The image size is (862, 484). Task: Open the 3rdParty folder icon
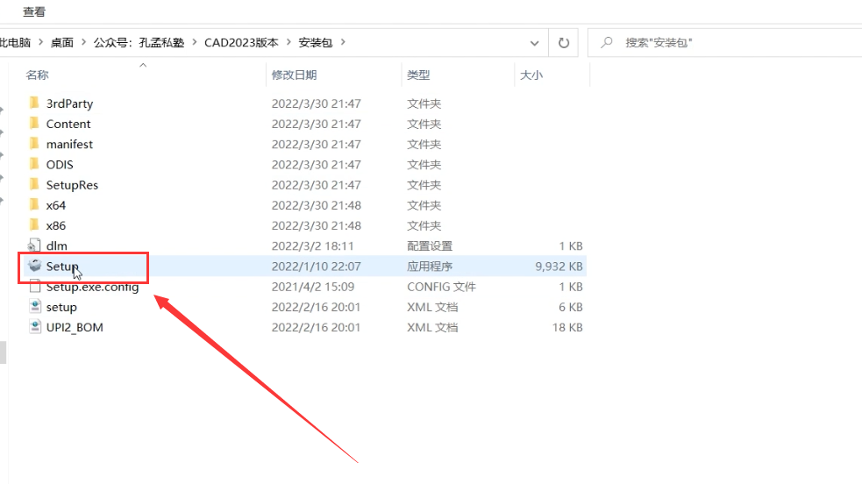[34, 103]
